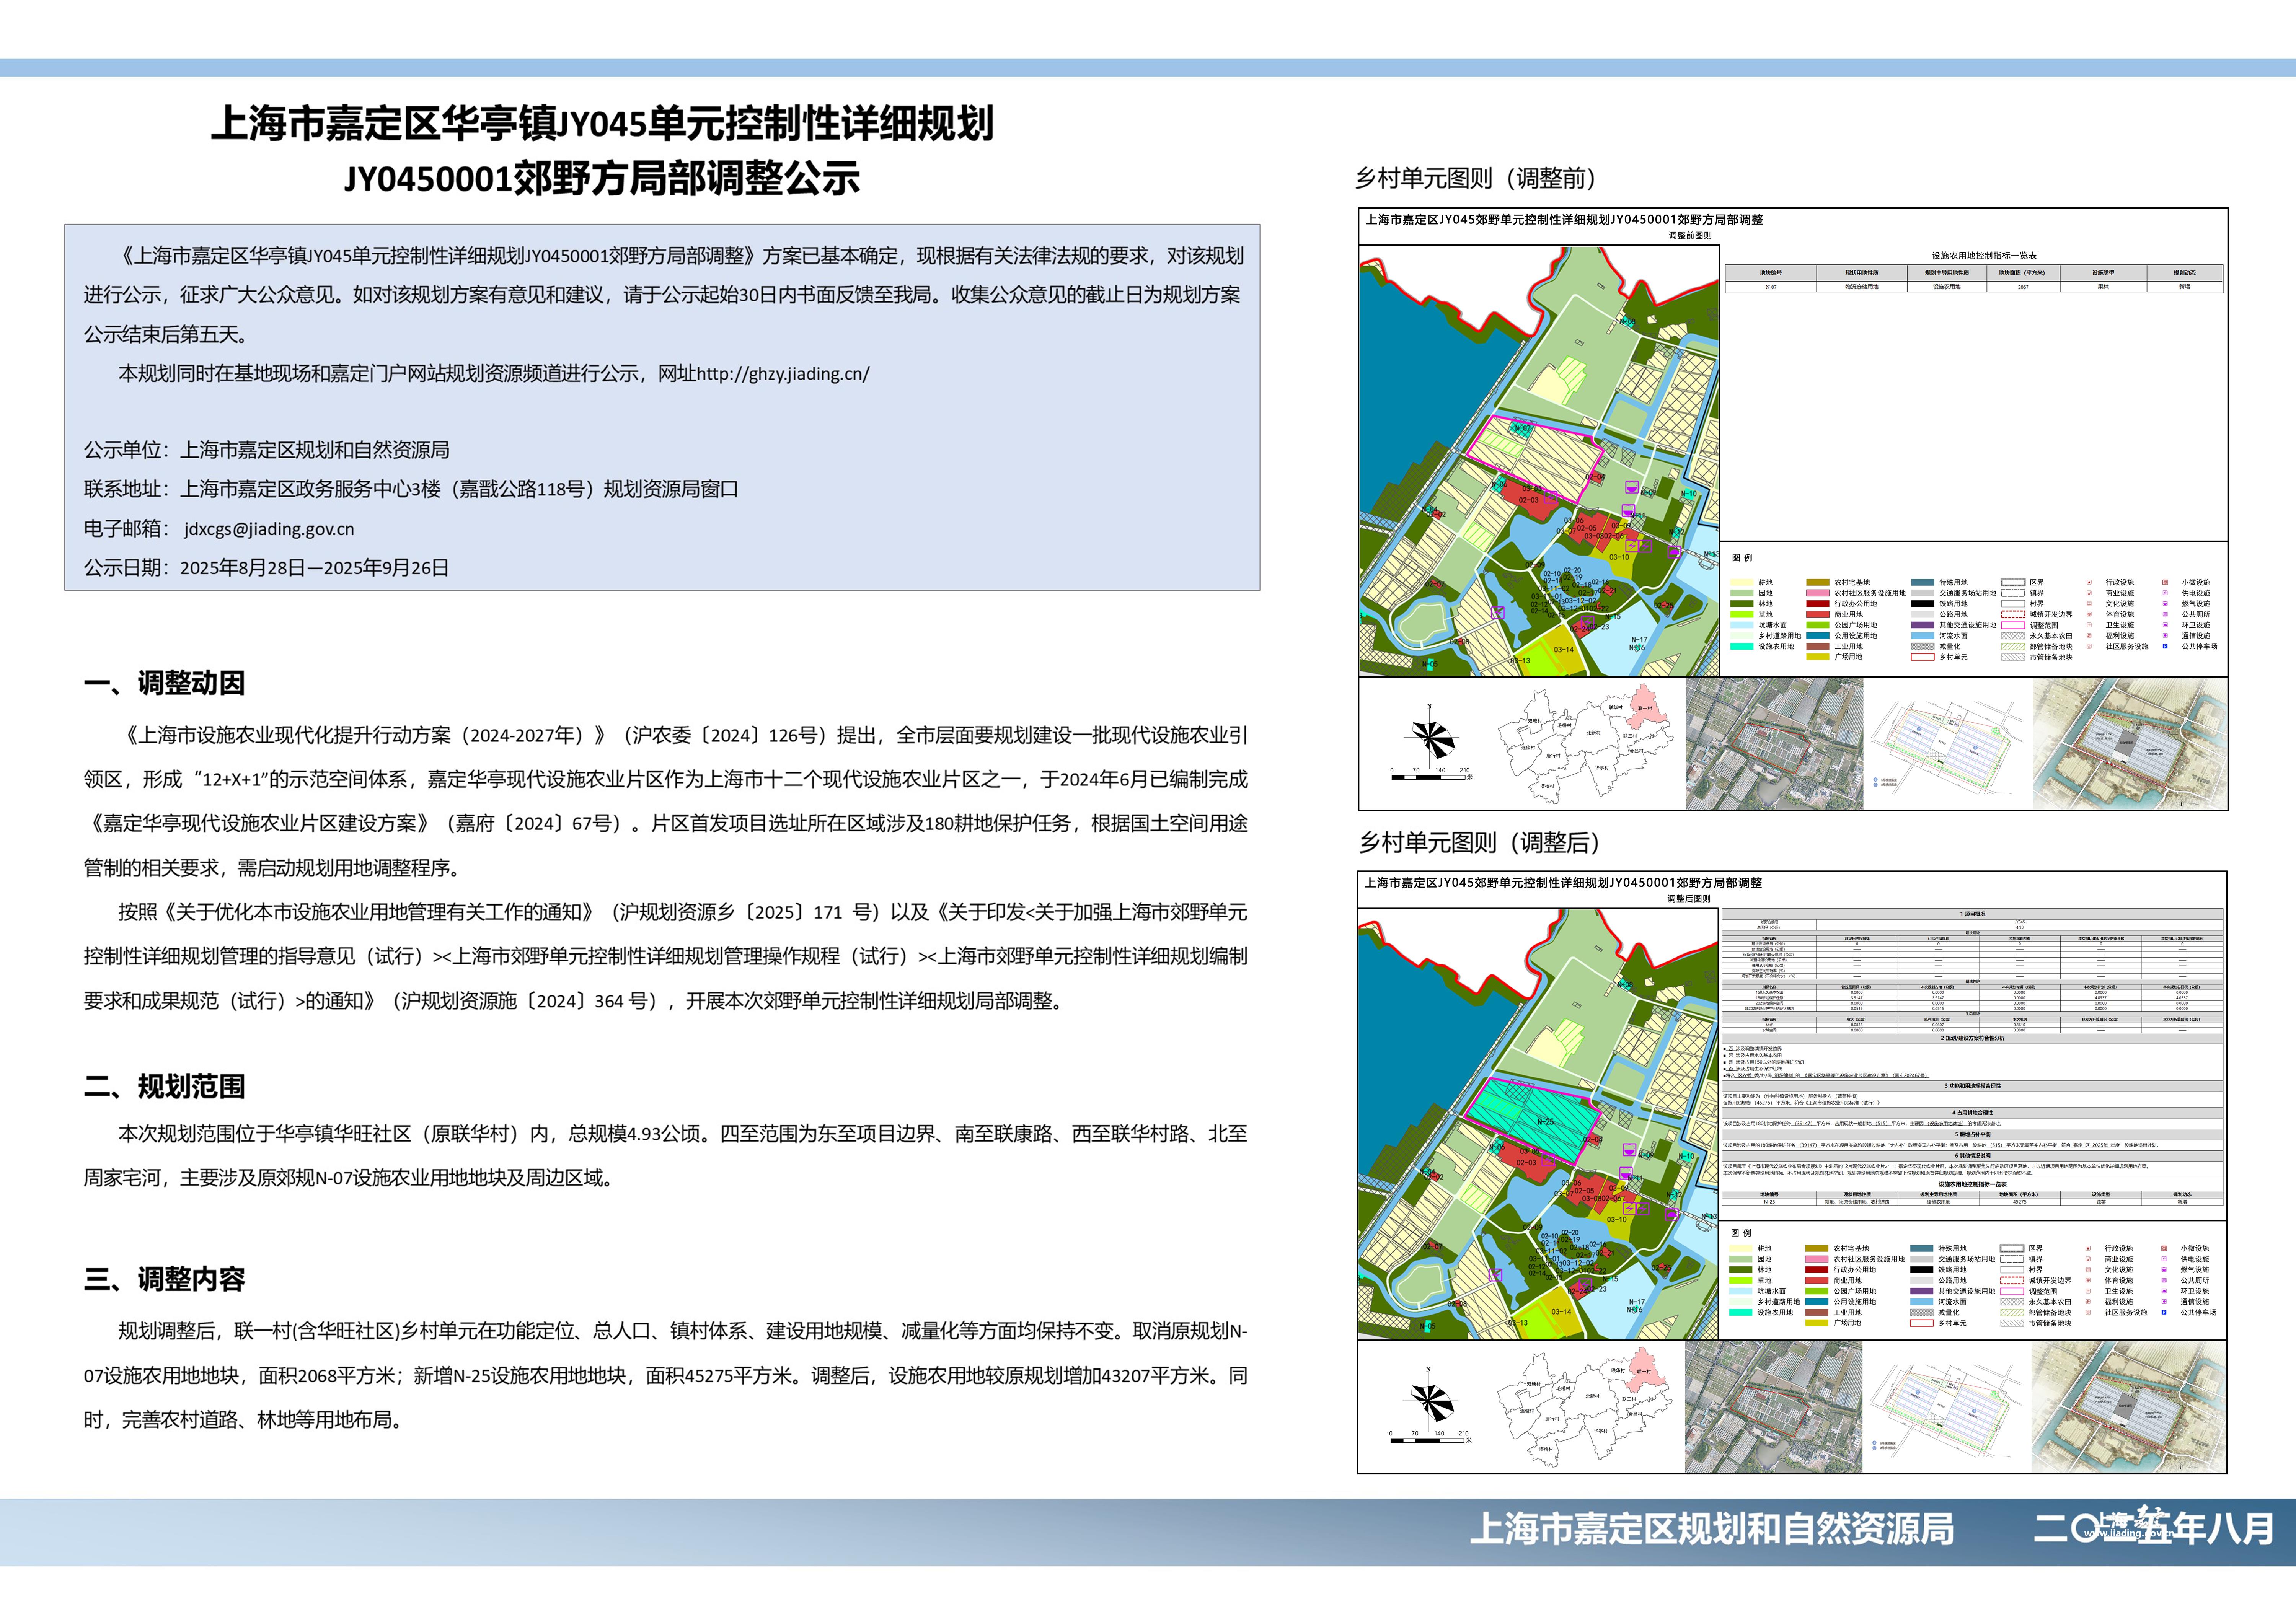Click 林地 dark green swatch in 调整前 legend
The width and height of the screenshot is (2296, 1621).
[1742, 604]
